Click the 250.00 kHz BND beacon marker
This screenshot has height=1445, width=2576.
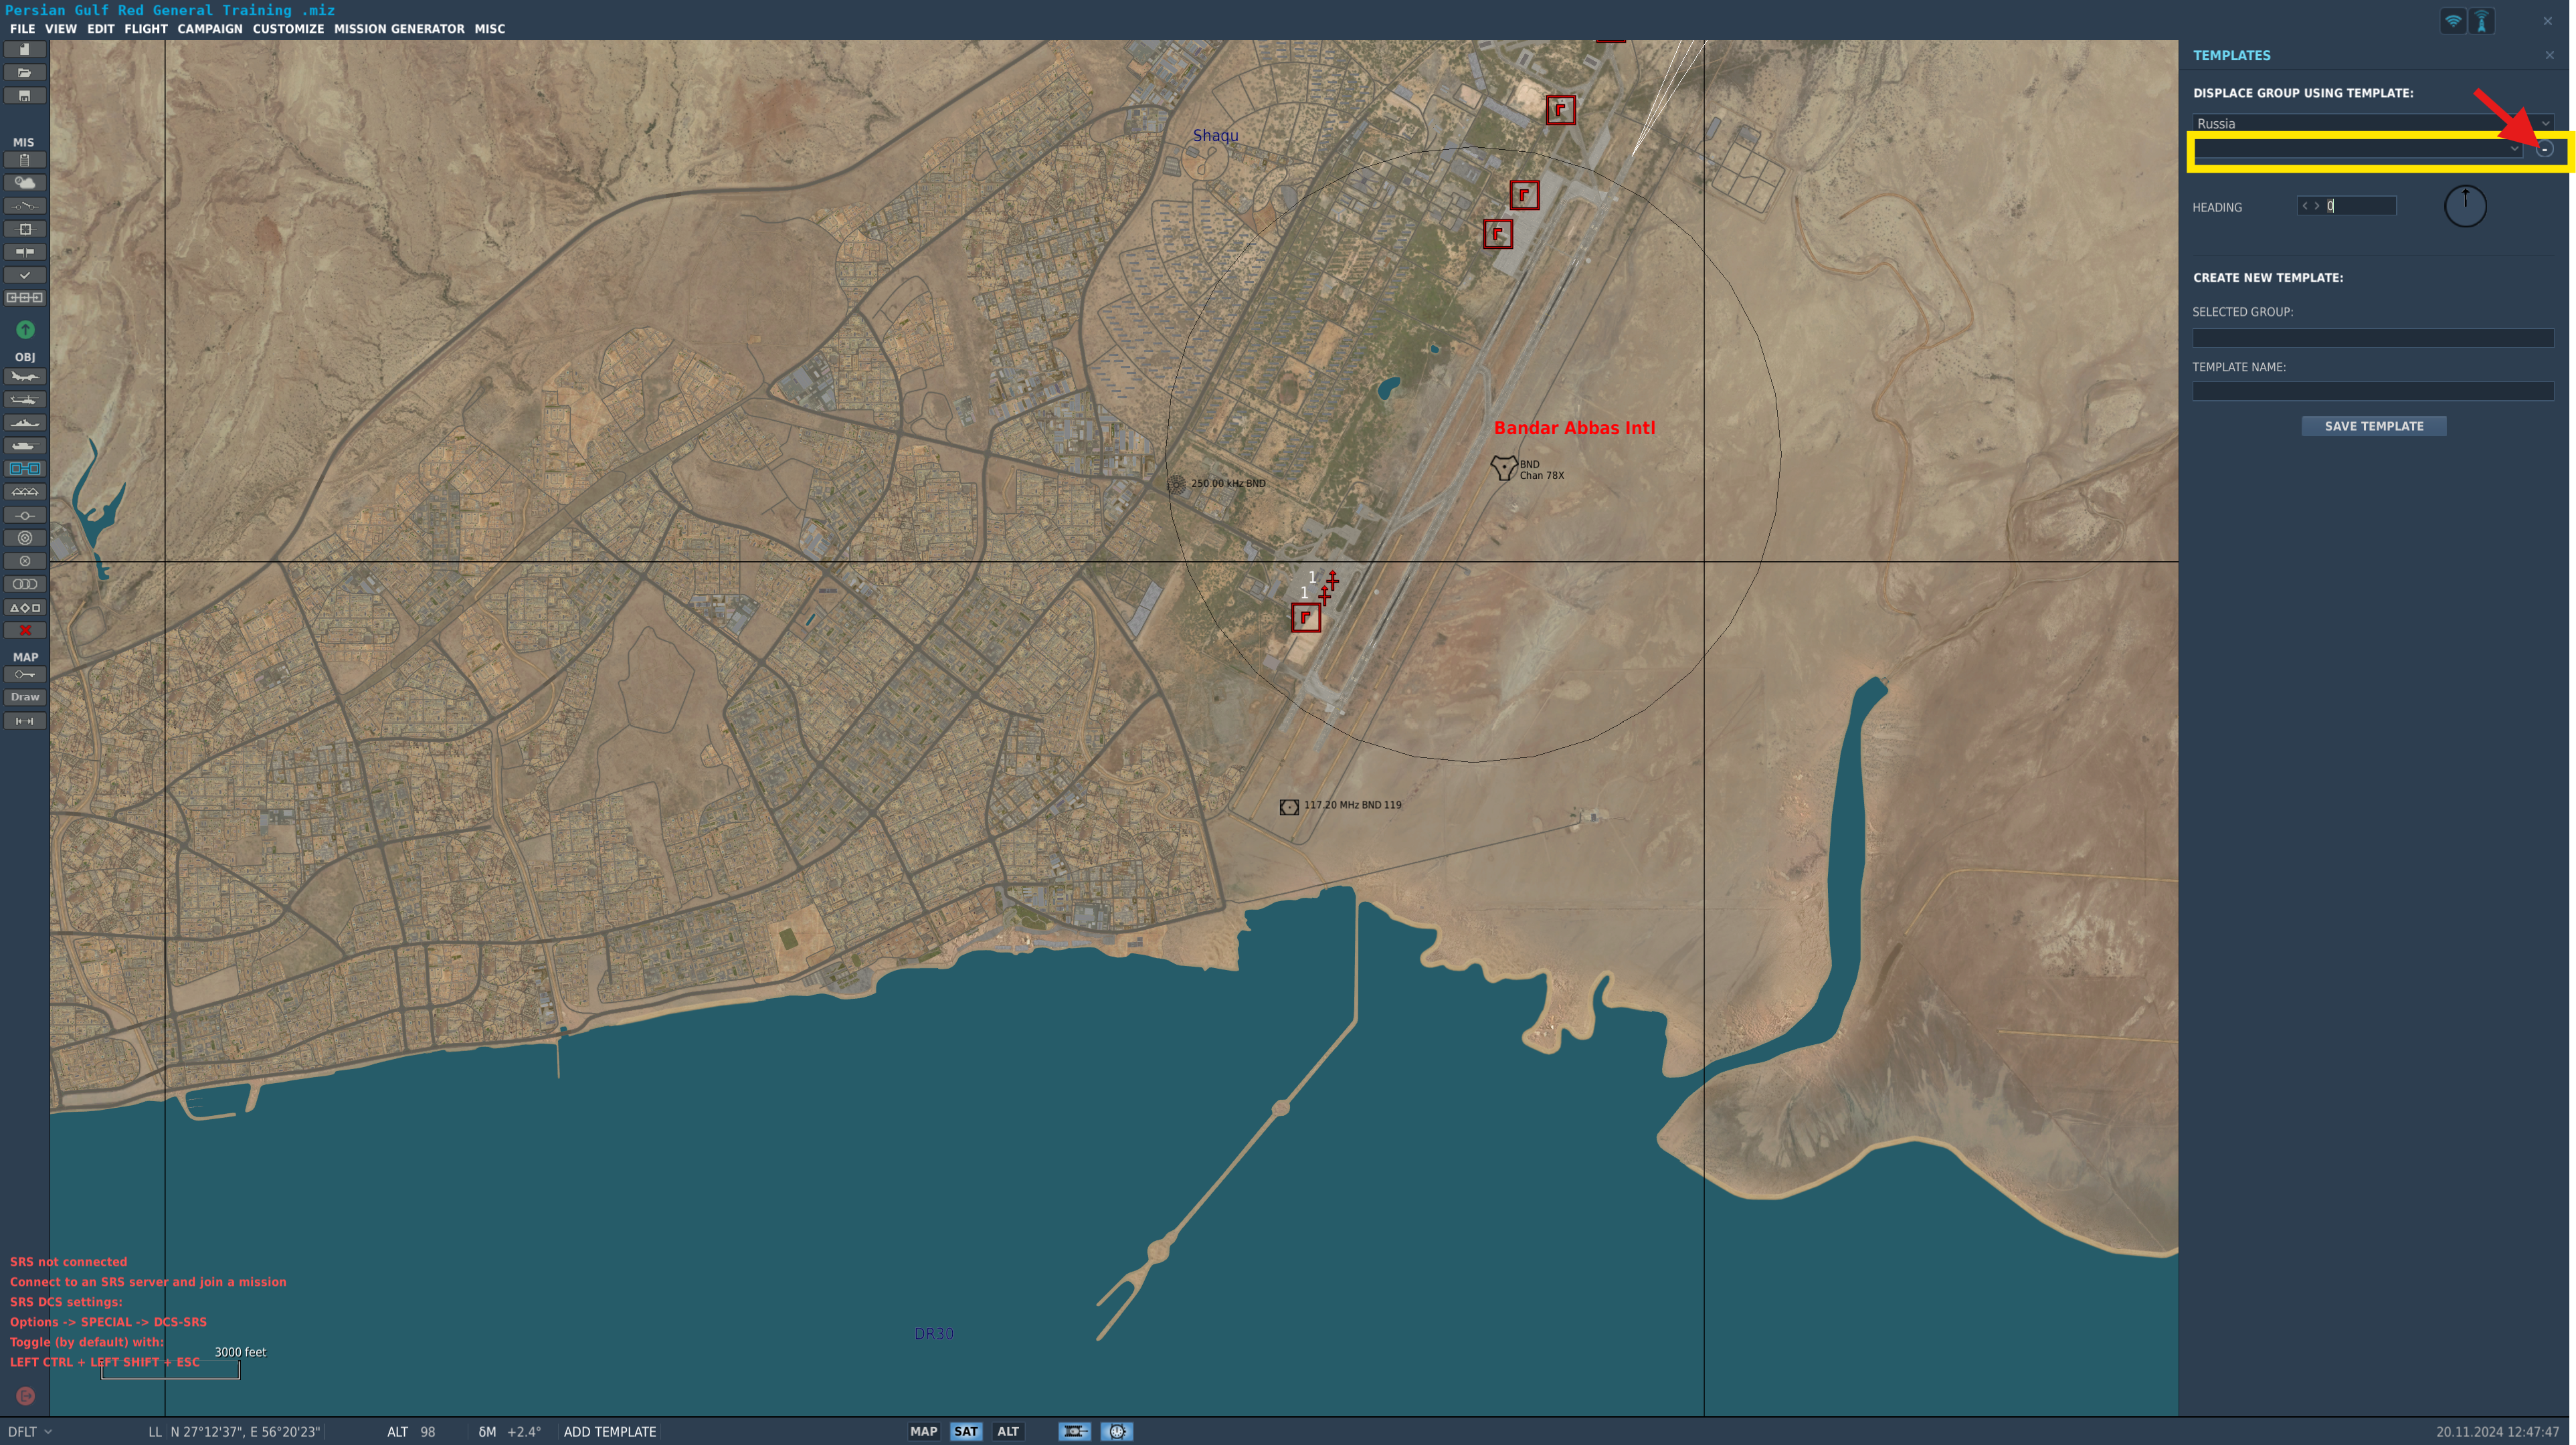tap(1176, 484)
